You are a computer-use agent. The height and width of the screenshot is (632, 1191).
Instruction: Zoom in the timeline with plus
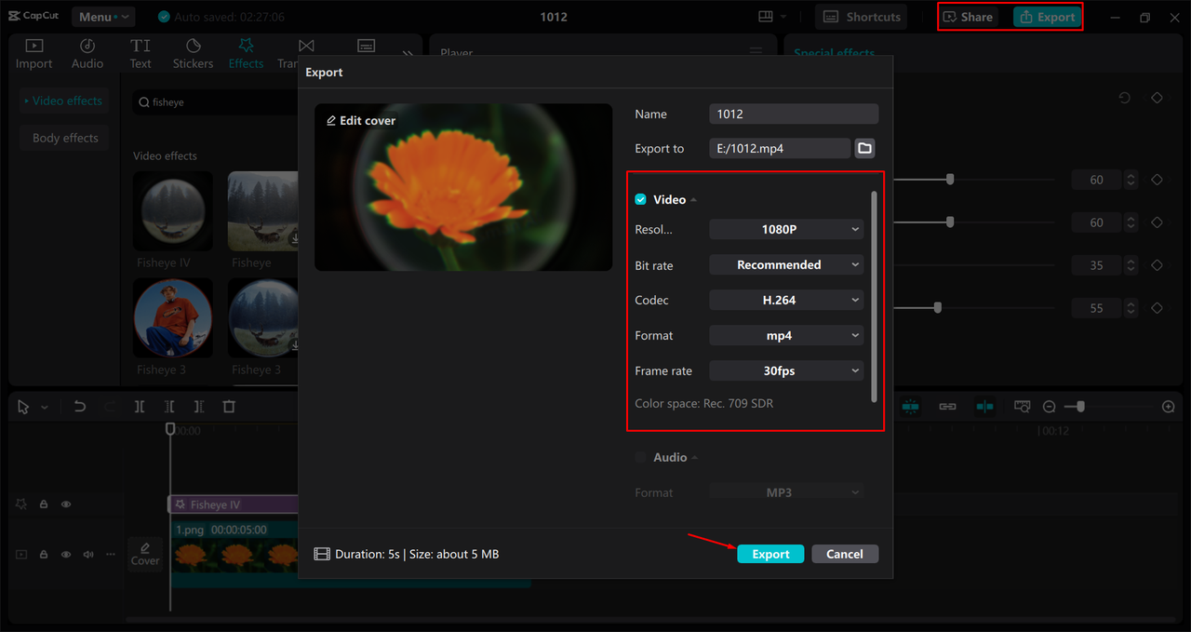[x=1169, y=407]
